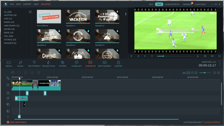Switch to LIGHT SKIN
The height and width of the screenshot is (126, 224).
pos(201,4)
